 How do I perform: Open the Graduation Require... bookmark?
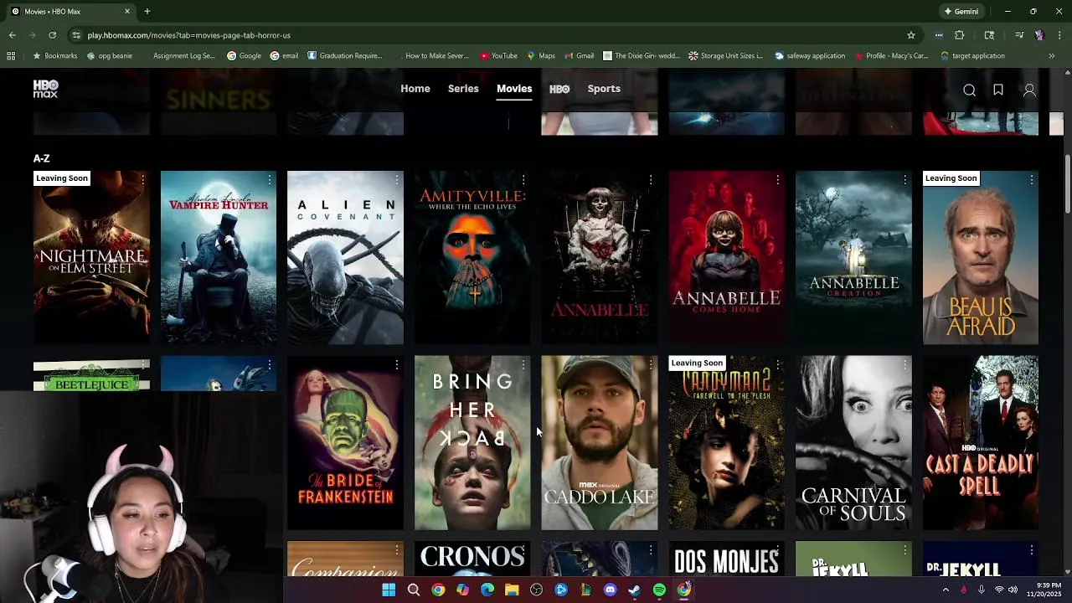pos(345,56)
